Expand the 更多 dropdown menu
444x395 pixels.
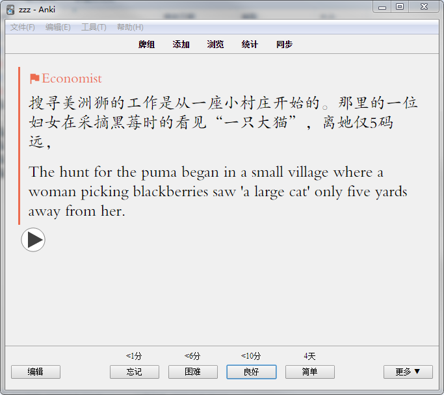(x=408, y=372)
